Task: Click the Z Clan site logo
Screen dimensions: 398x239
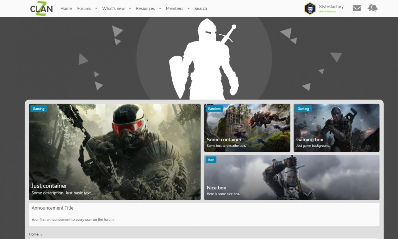Action: [x=41, y=9]
